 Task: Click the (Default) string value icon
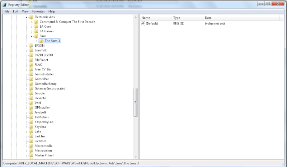point(143,23)
